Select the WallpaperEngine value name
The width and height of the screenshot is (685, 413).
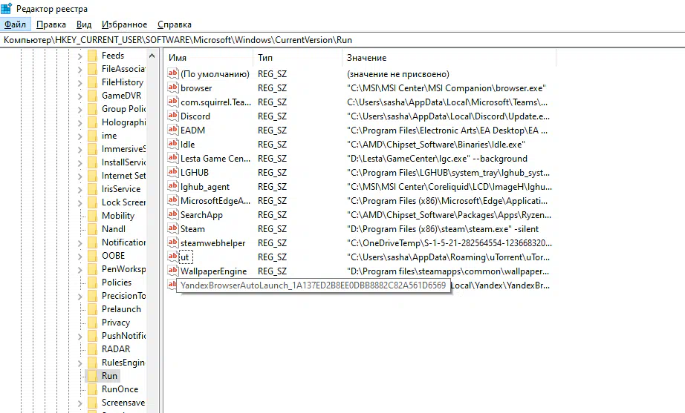coord(214,271)
